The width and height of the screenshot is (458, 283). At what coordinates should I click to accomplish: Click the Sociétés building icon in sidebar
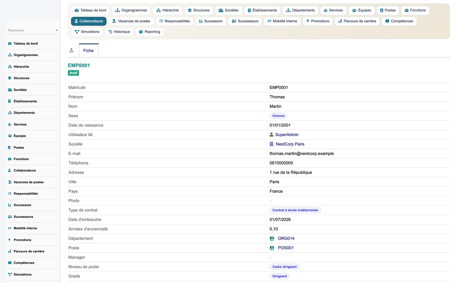tap(10, 90)
